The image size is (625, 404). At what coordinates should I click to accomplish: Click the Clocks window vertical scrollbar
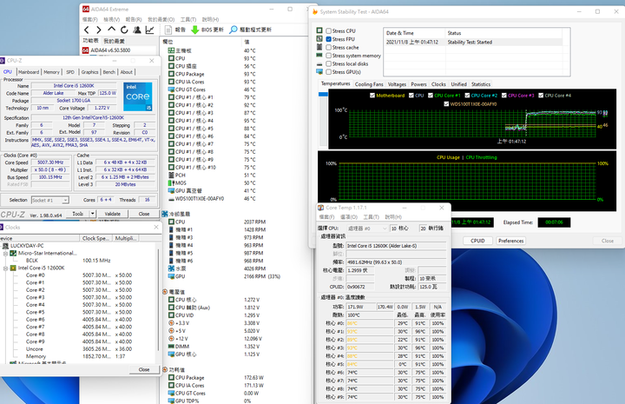pyautogui.click(x=158, y=299)
